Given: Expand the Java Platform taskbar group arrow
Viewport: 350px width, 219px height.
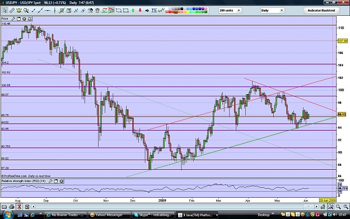Looking at the screenshot, I should click(217, 215).
